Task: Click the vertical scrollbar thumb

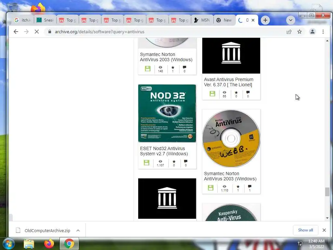Action: (327, 192)
